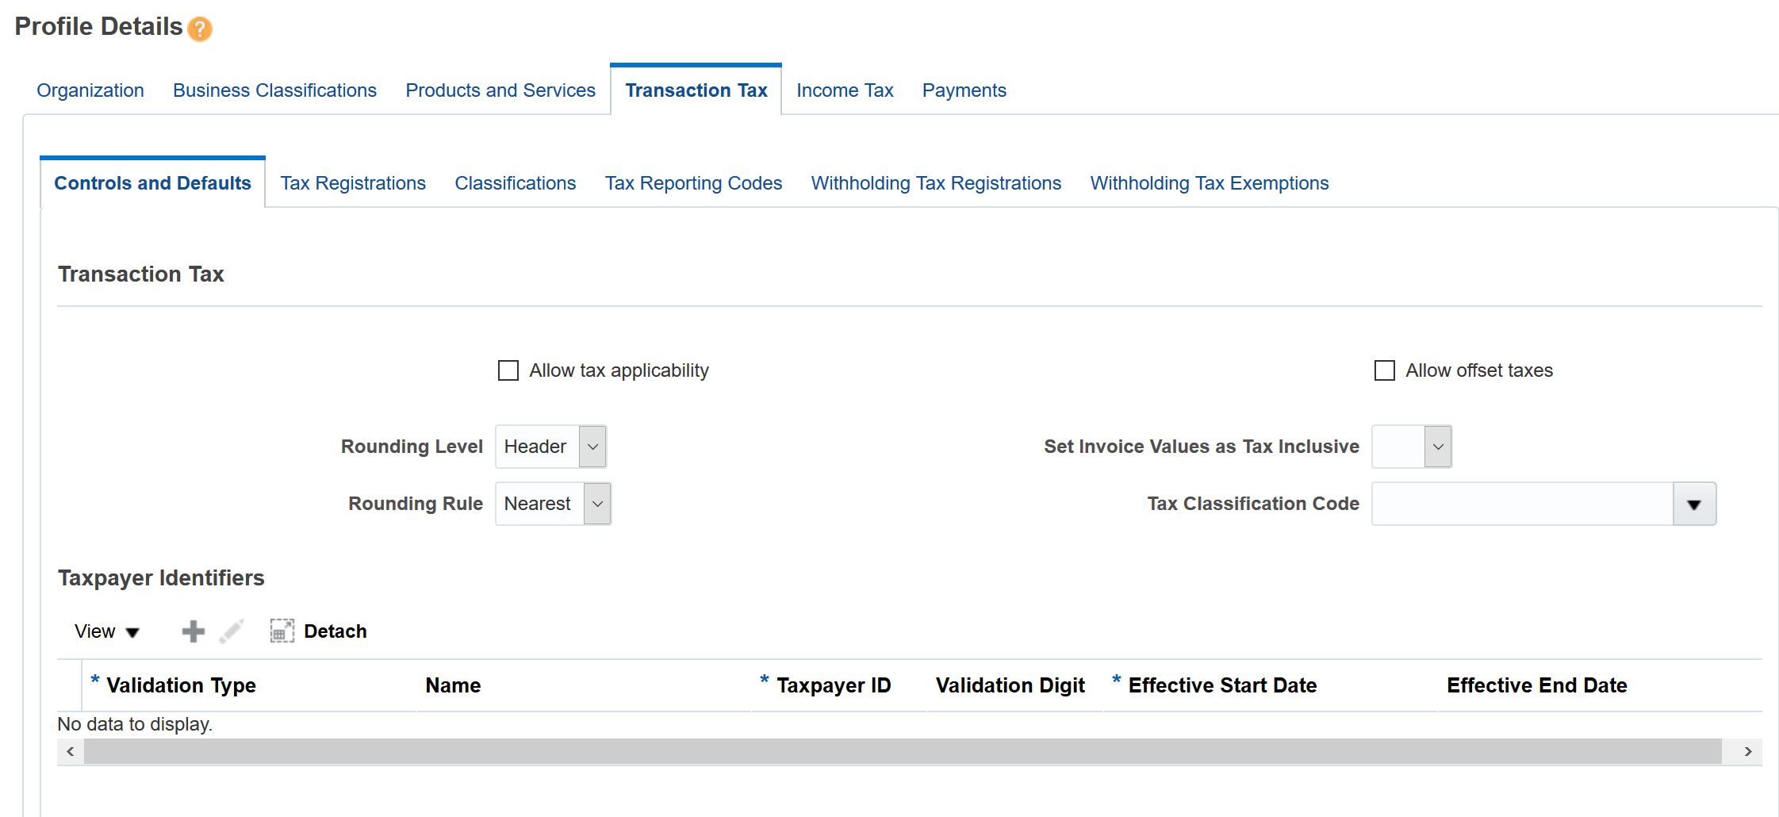Screen dimensions: 1779x817
Task: Go to the Classifications subtab
Action: (515, 183)
